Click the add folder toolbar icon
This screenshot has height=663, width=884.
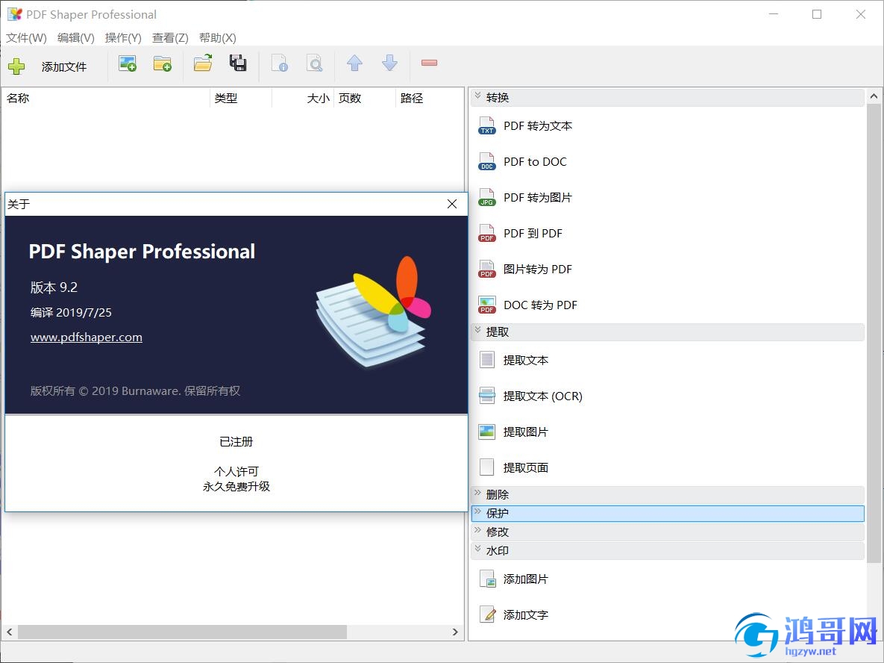163,63
